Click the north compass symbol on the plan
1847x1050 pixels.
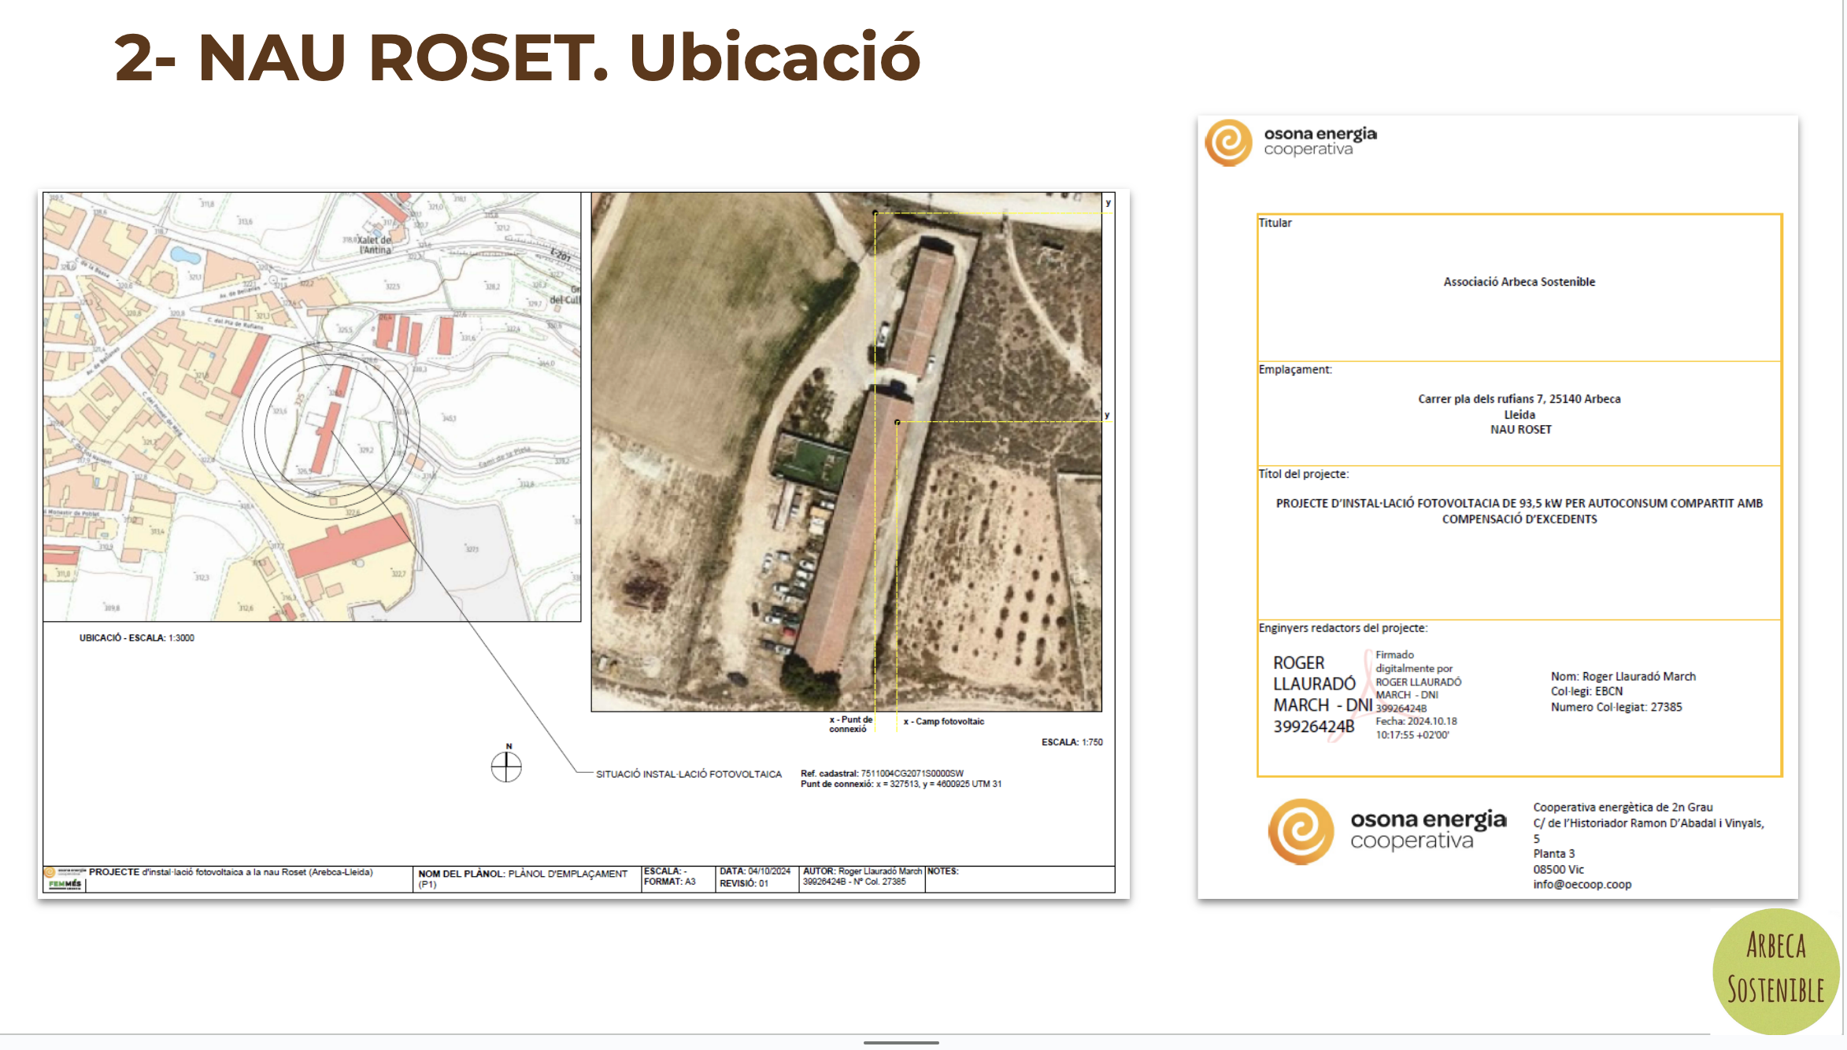point(506,766)
